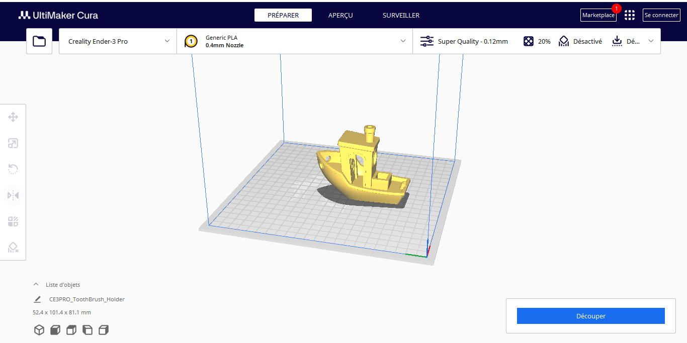Select the Rotate tool icon
The height and width of the screenshot is (343, 687).
(x=13, y=169)
